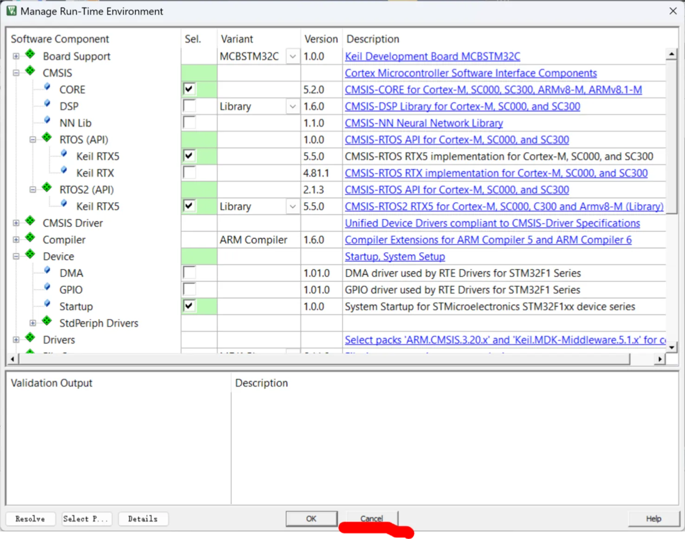Image resolution: width=685 pixels, height=539 pixels.
Task: Select the DSP component blue icon
Action: (47, 104)
